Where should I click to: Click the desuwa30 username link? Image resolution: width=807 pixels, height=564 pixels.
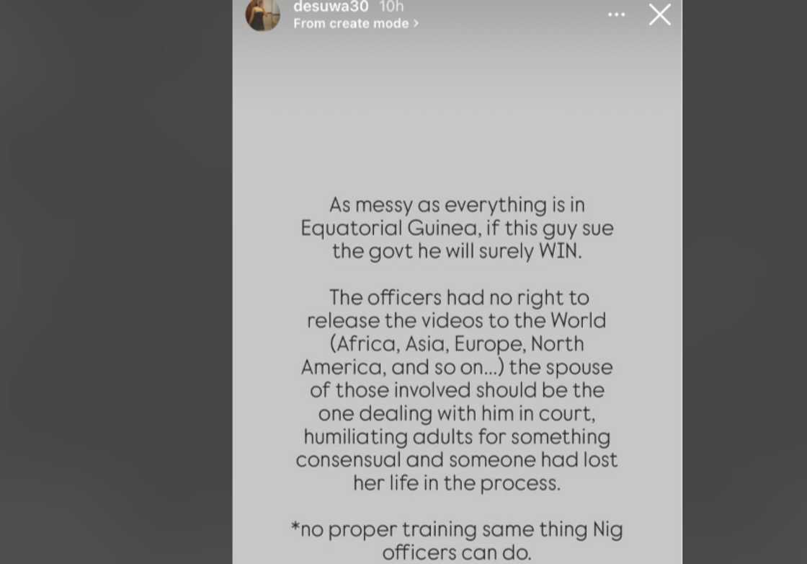coord(331,7)
